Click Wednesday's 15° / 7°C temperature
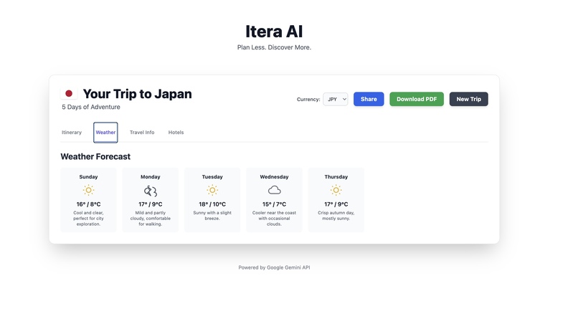 (274, 204)
